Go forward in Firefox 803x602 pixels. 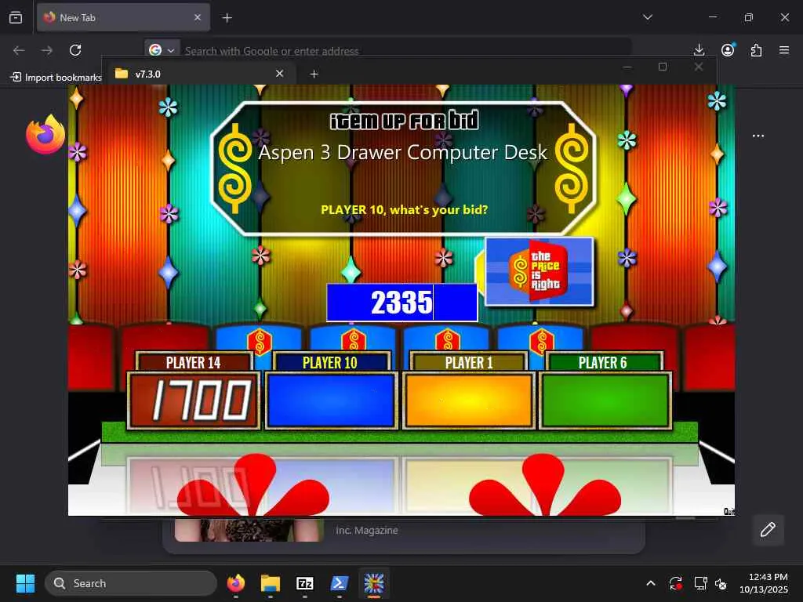[x=46, y=50]
